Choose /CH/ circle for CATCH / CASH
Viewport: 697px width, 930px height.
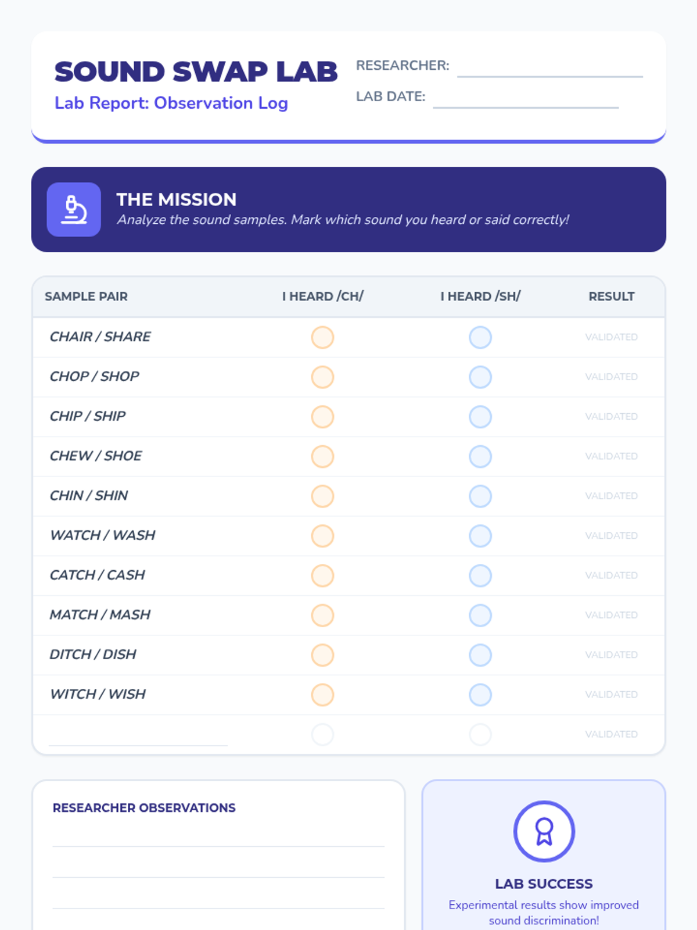click(x=322, y=575)
